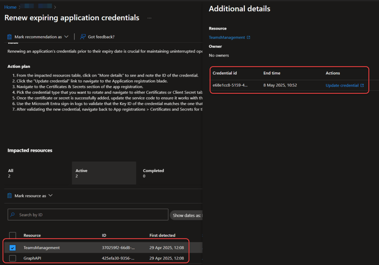Click the magnifier icon in the search box
This screenshot has width=379, height=265.
tap(13, 214)
